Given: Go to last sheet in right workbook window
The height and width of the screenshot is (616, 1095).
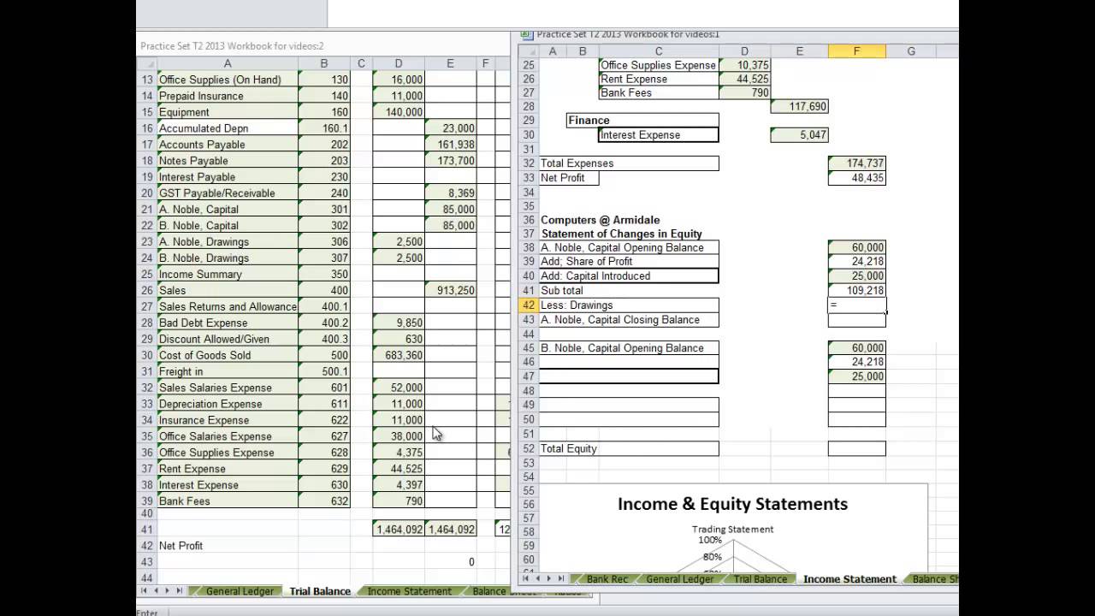Looking at the screenshot, I should [x=561, y=578].
